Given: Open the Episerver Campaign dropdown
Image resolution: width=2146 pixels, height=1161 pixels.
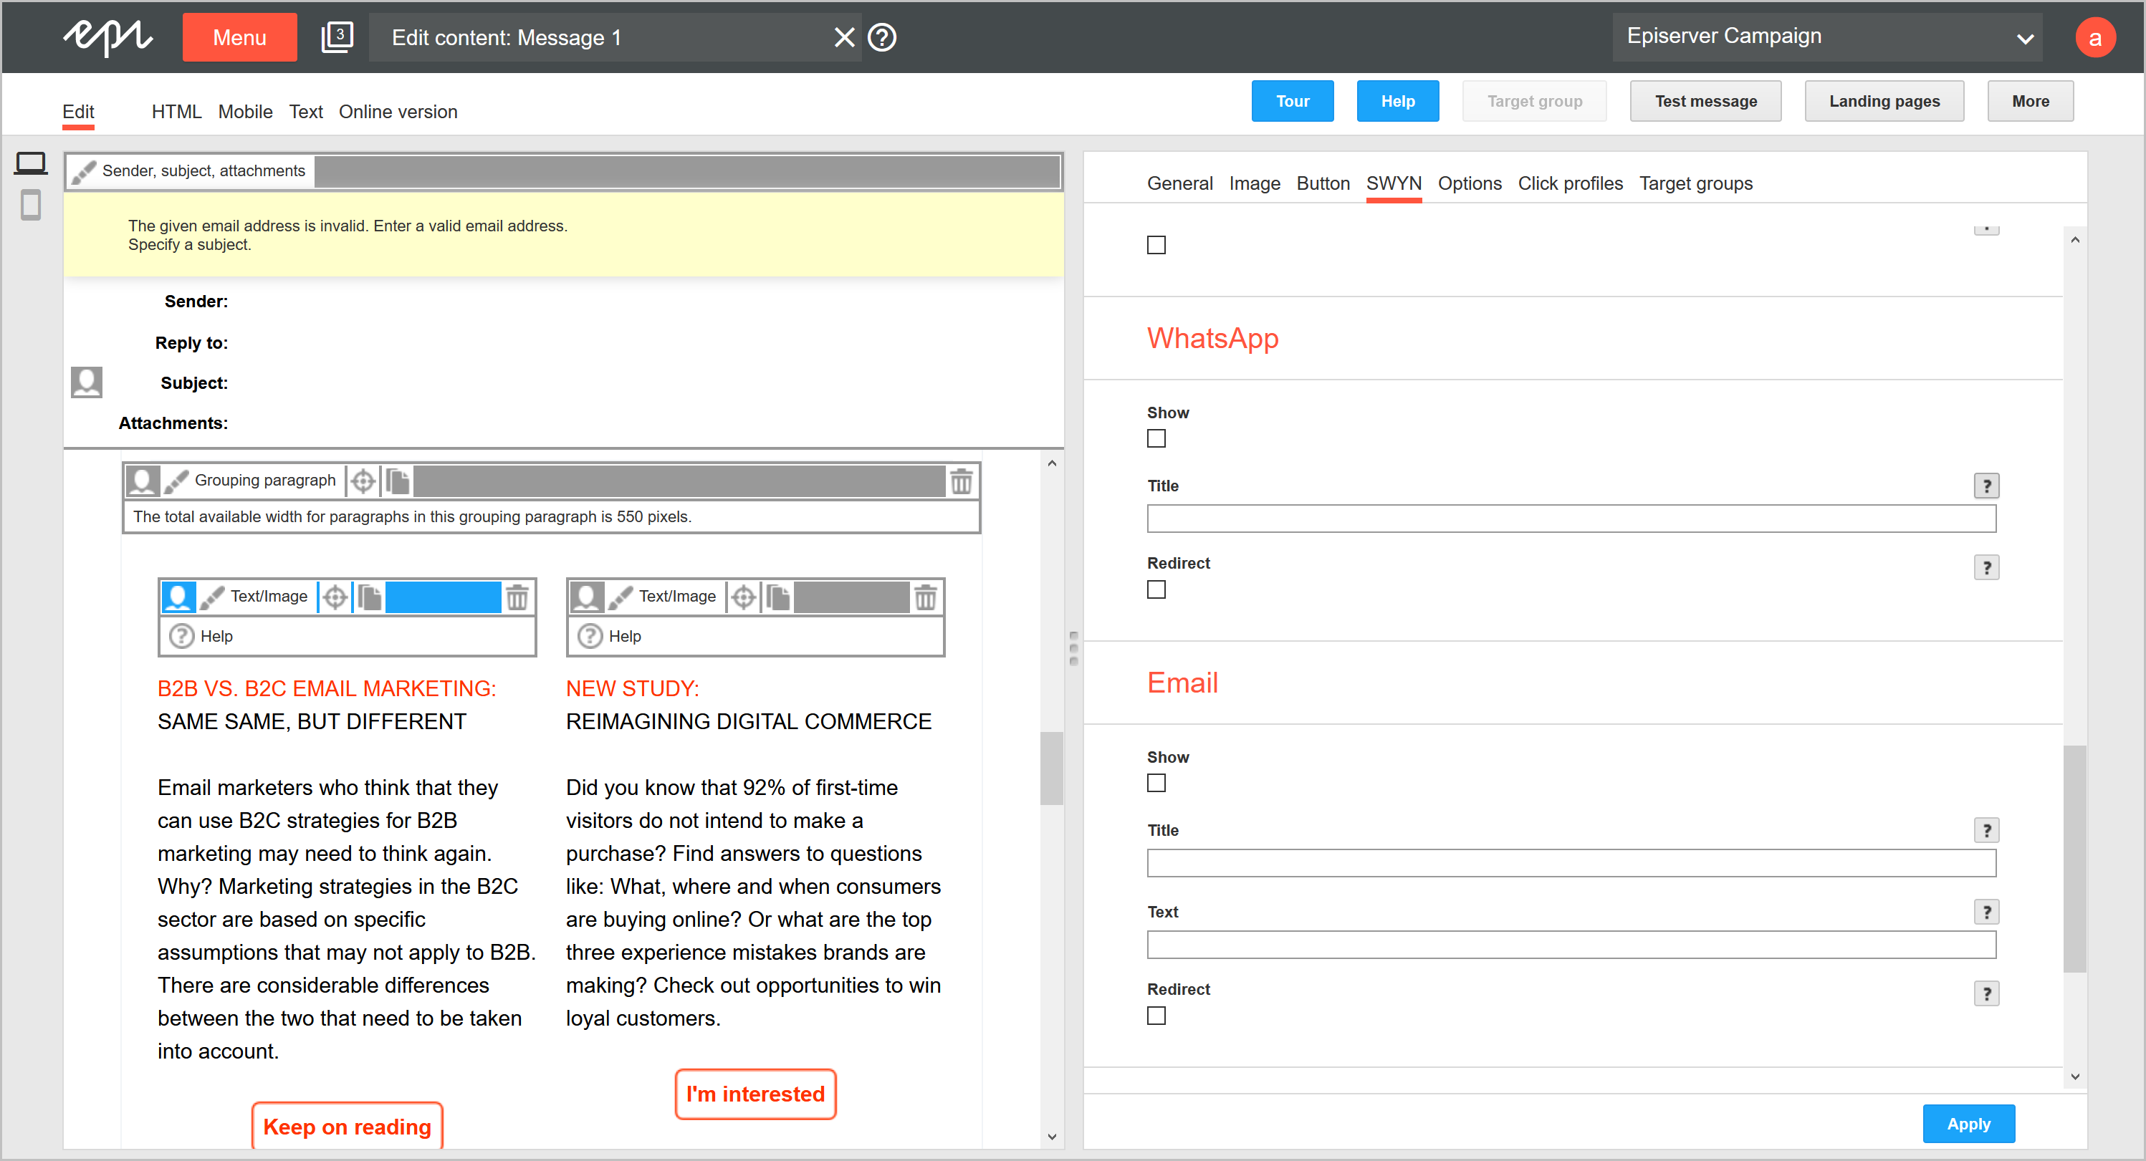Looking at the screenshot, I should pos(1826,37).
